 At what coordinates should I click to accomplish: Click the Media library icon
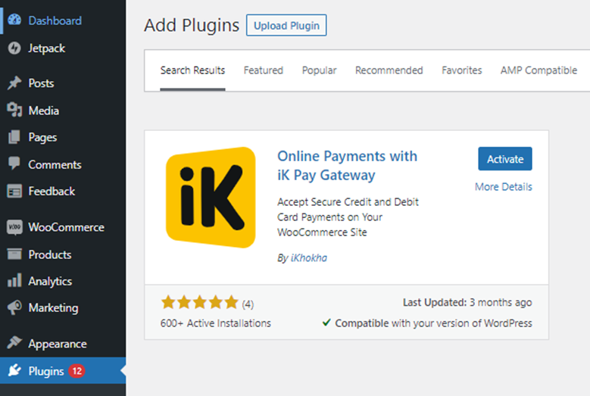14,111
